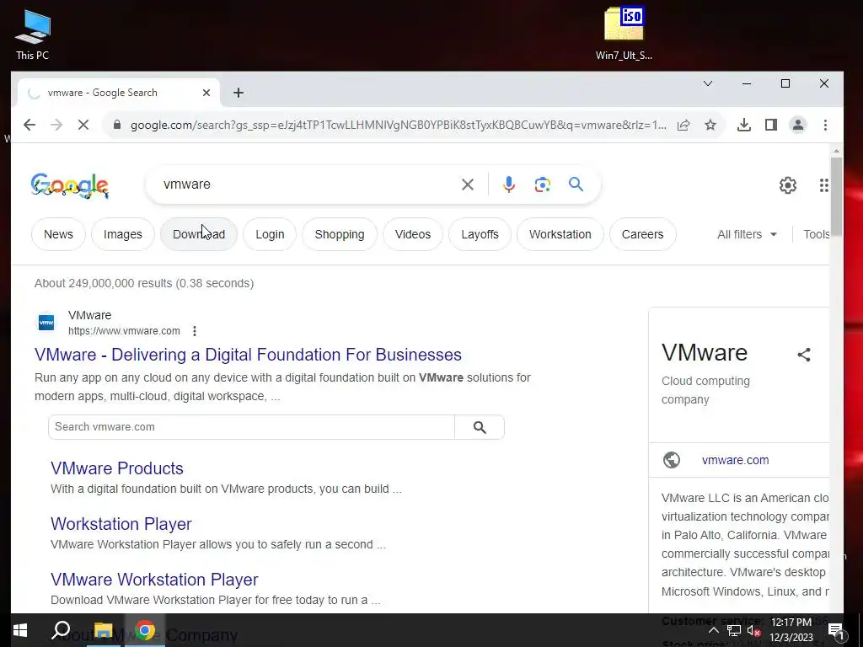The height and width of the screenshot is (647, 863).
Task: Filter results by Images
Action: [123, 234]
